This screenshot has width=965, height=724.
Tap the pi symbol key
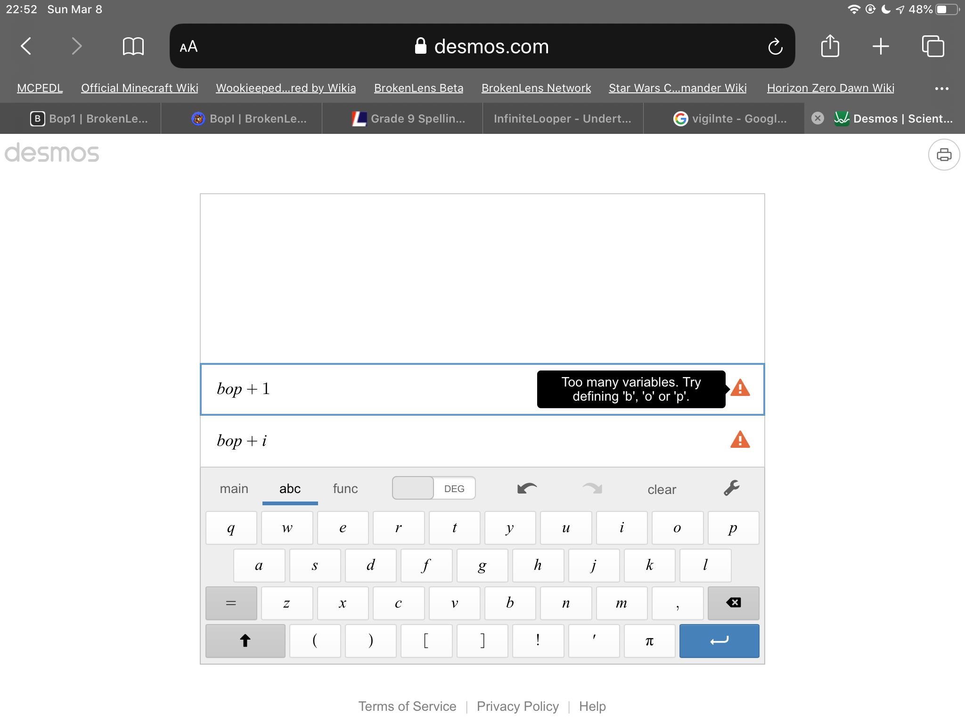tap(649, 641)
